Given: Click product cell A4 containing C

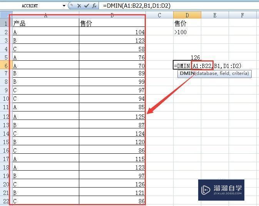Looking at the screenshot, I should pos(46,48).
